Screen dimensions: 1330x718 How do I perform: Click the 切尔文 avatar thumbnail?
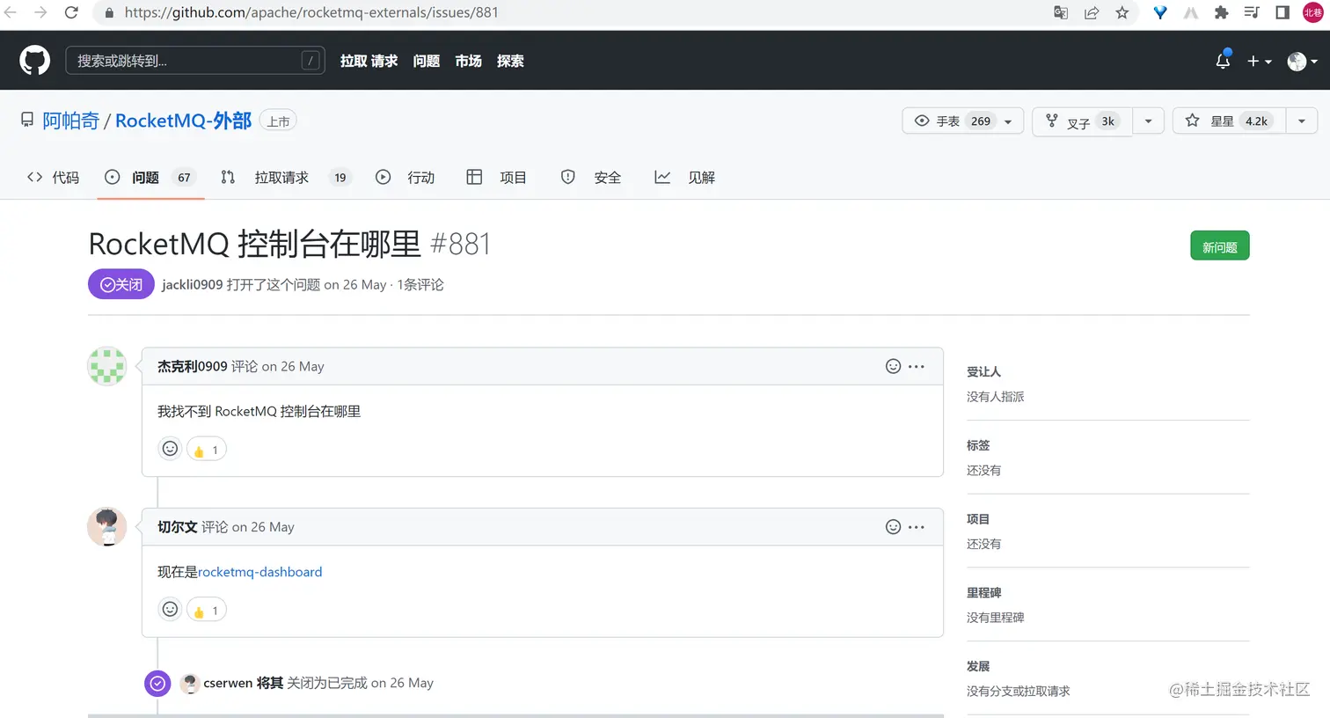(107, 527)
